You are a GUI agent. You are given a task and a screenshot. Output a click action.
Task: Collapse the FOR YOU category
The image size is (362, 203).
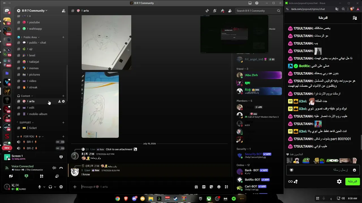point(30,136)
